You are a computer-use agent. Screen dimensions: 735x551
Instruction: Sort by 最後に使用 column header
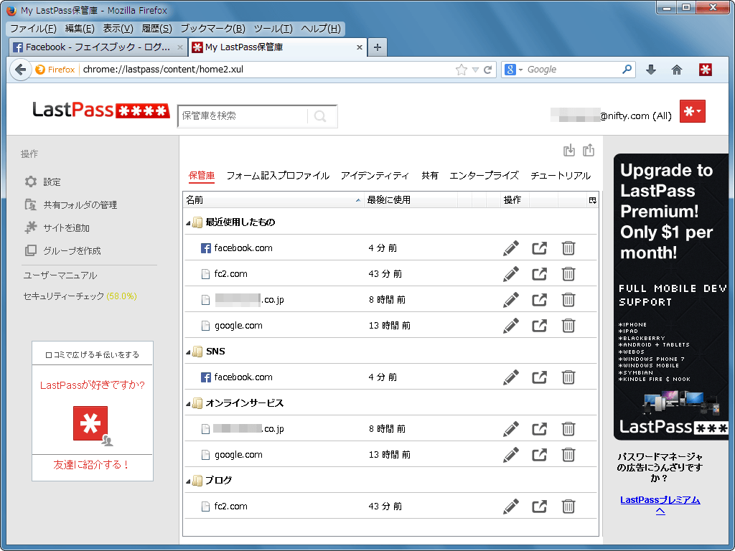point(411,200)
